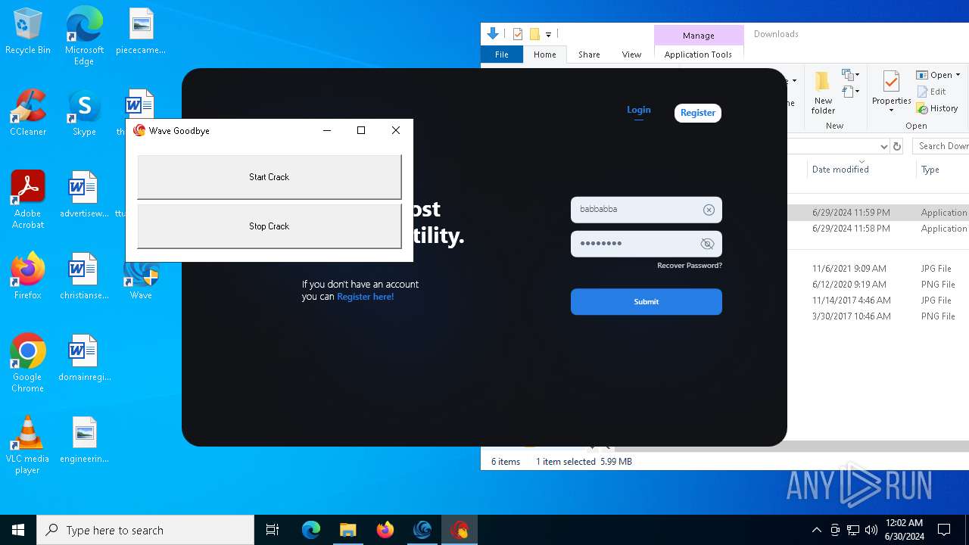This screenshot has width=969, height=545.
Task: Open the Customize Quick Access Toolbar dropdown
Action: click(548, 34)
